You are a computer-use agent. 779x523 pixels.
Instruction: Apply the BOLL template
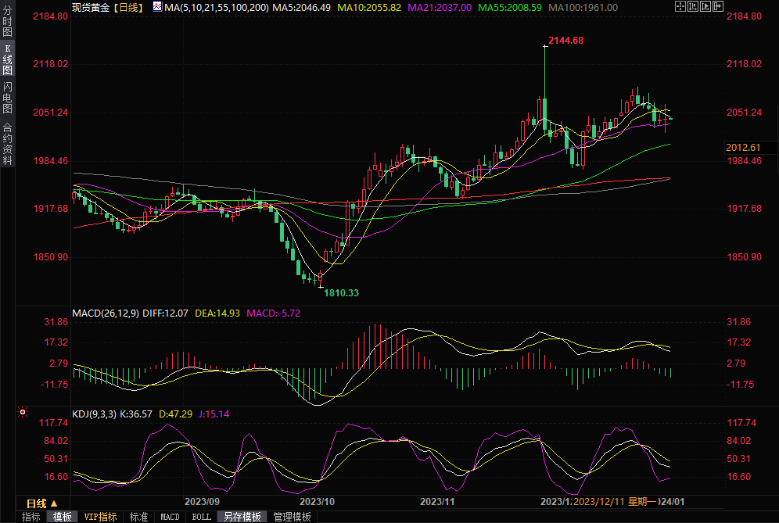201,517
